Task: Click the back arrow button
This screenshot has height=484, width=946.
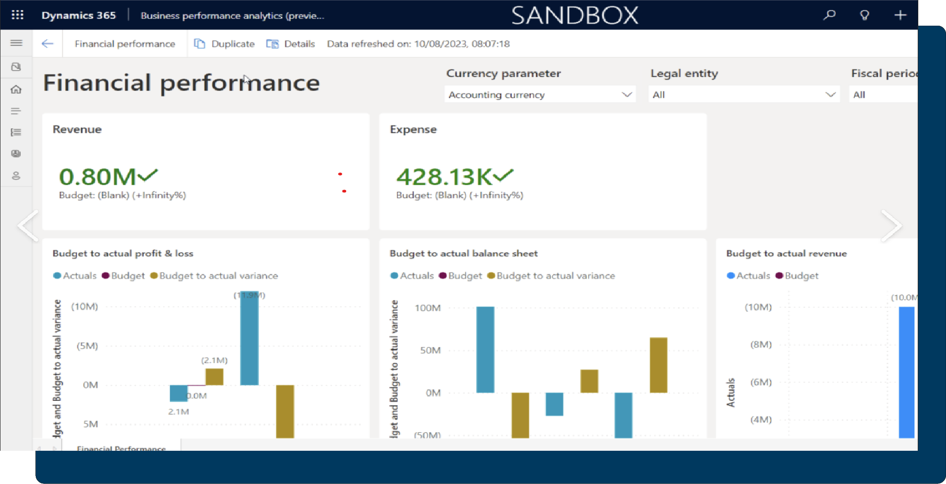Action: click(x=47, y=44)
